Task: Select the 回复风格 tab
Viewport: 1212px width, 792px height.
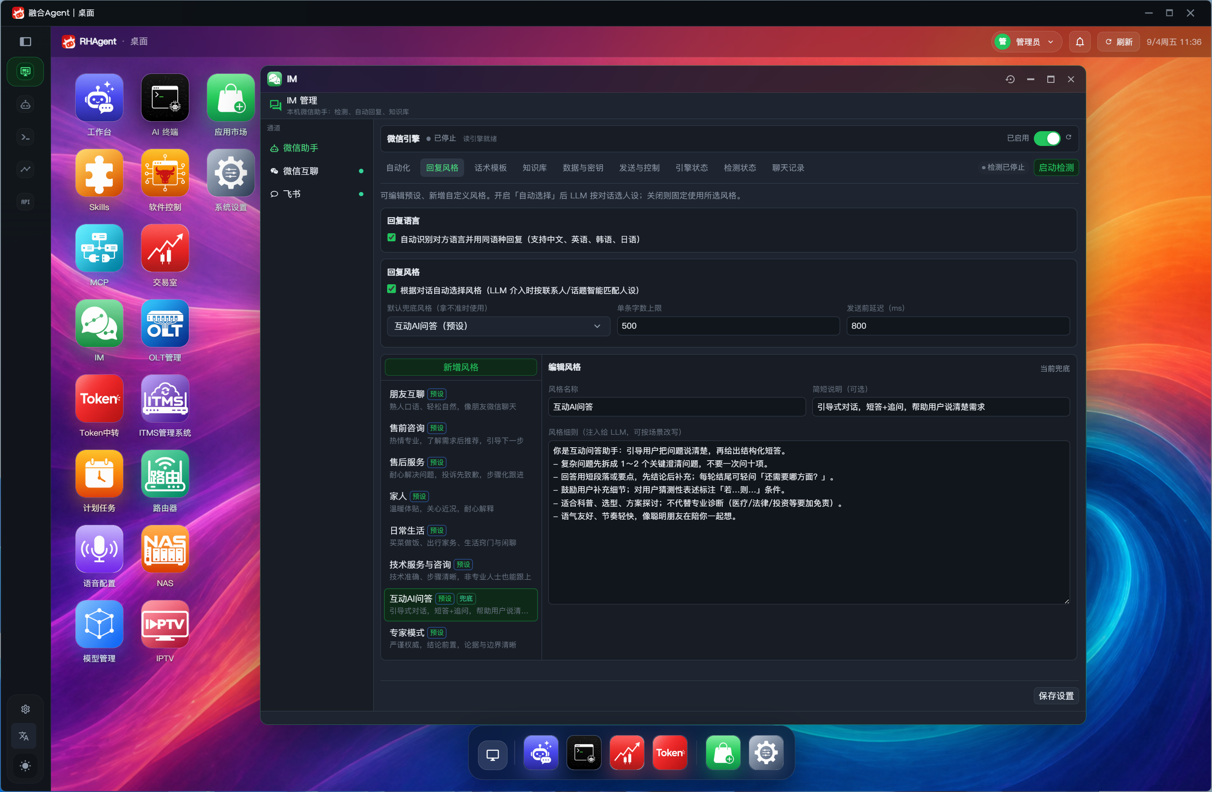Action: (x=442, y=167)
